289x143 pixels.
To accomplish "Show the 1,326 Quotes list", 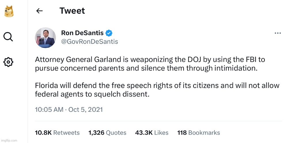I will pyautogui.click(x=107, y=133).
